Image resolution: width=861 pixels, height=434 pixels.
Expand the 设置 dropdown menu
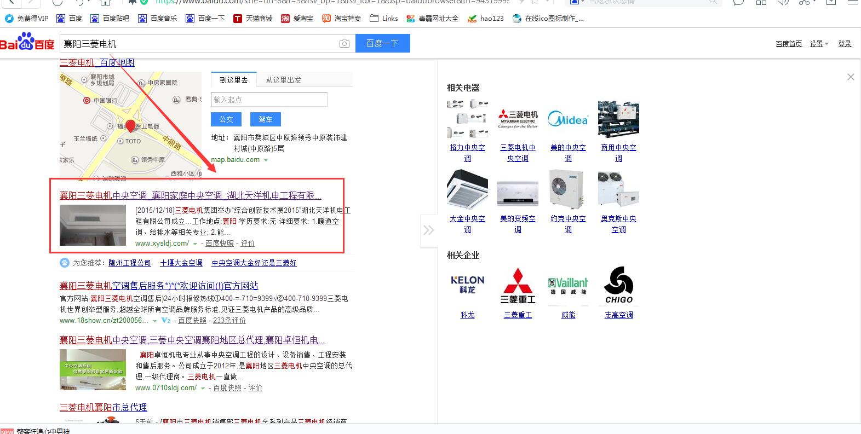(x=819, y=44)
